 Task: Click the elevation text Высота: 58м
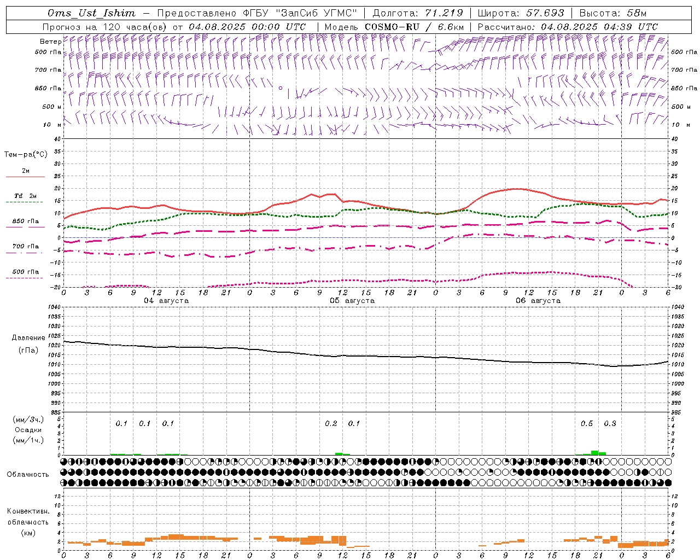pyautogui.click(x=612, y=13)
